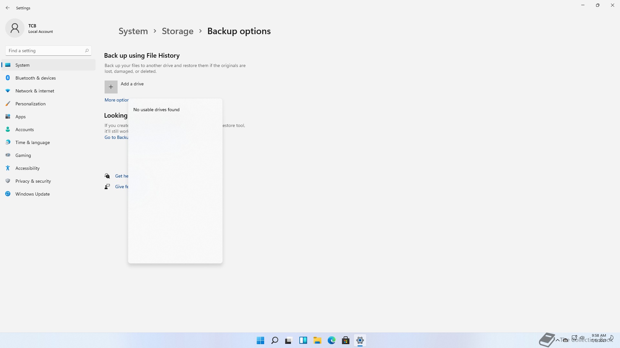Click the Windows Update sync icon
Image resolution: width=620 pixels, height=348 pixels.
pos(8,194)
